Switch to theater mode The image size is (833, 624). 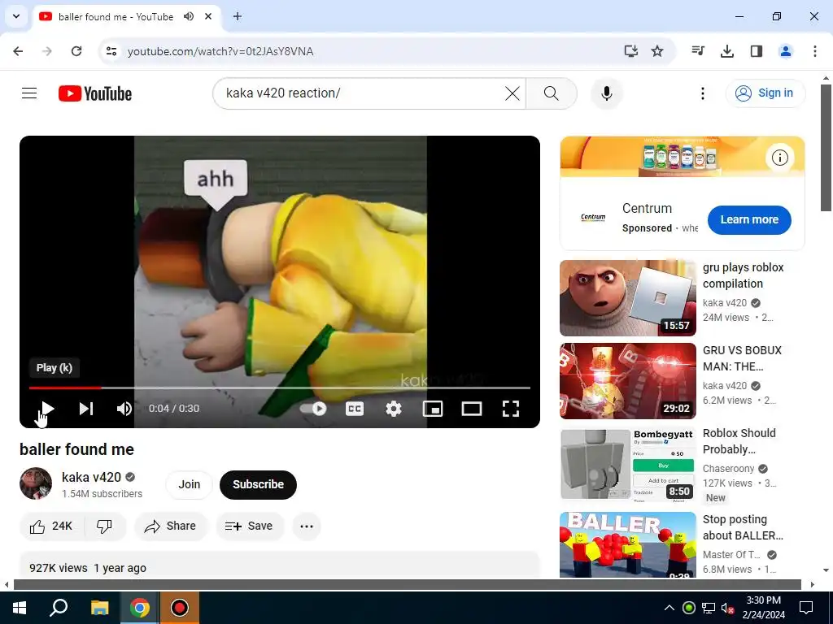pos(472,409)
